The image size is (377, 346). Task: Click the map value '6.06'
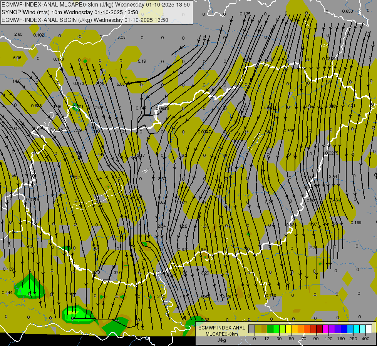(x=17, y=58)
